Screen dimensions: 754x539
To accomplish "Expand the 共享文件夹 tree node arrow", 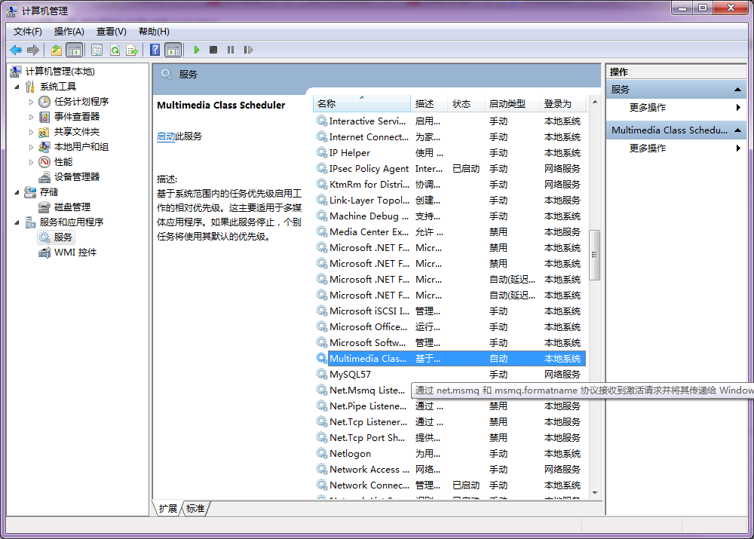I will click(31, 132).
